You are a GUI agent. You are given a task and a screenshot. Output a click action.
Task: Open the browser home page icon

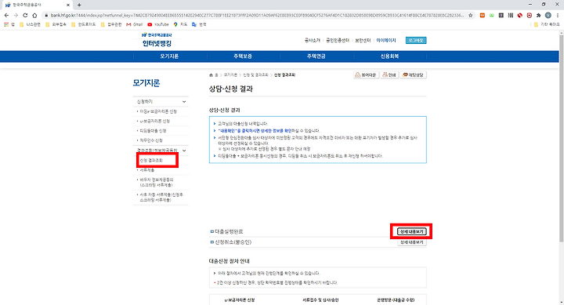coord(34,15)
